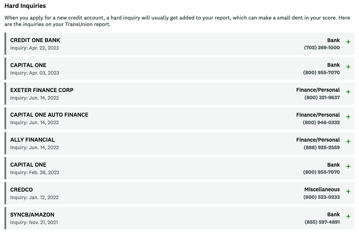
Task: Expand the CAPITAL ONE Feb. 2022 inquiry
Action: 348,166
